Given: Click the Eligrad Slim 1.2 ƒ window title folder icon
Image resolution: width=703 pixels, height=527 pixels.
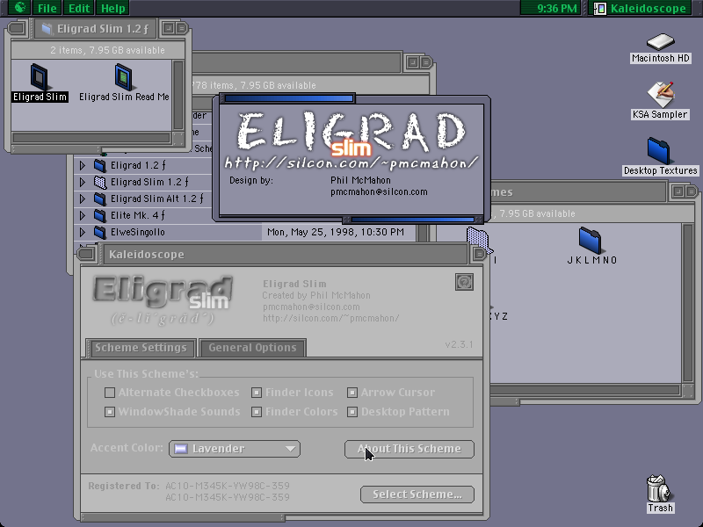Looking at the screenshot, I should tap(47, 29).
